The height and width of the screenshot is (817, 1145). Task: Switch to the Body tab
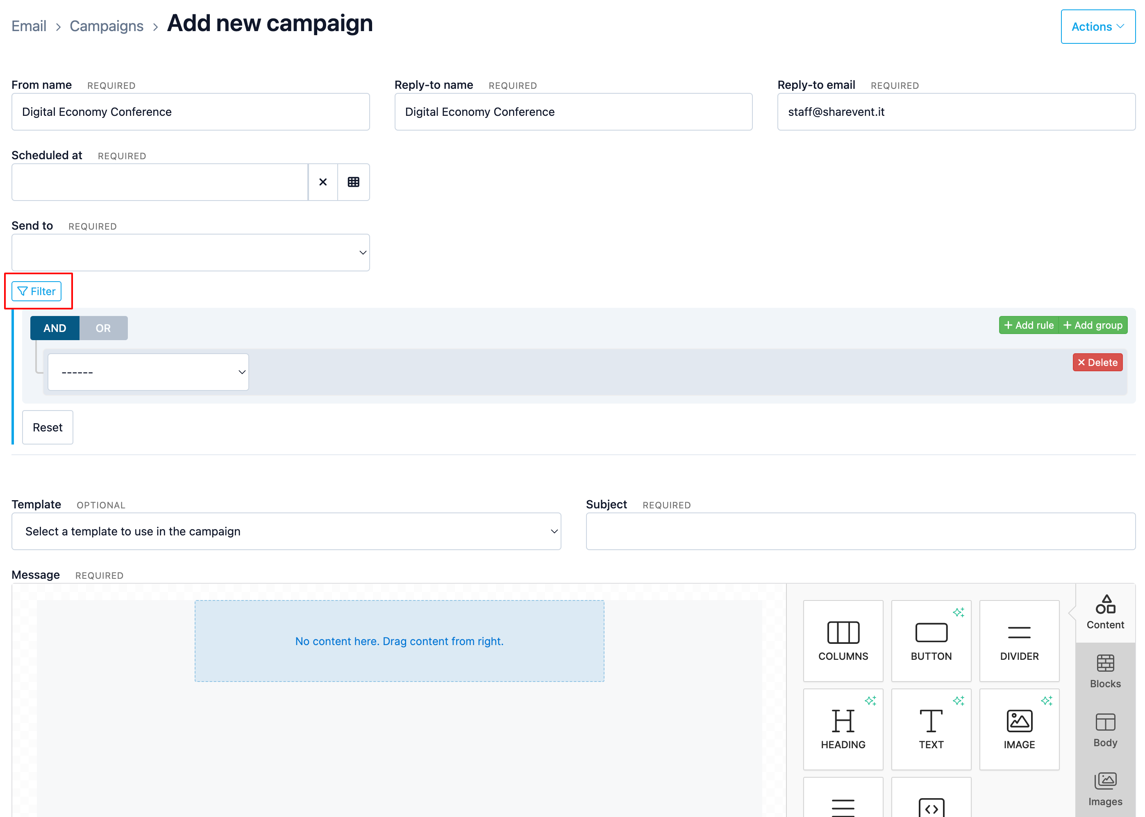pos(1105,731)
